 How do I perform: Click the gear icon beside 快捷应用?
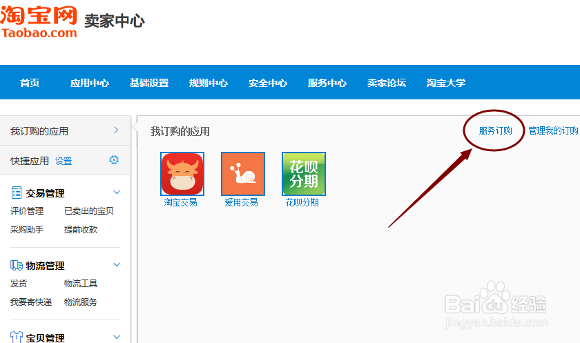114,159
